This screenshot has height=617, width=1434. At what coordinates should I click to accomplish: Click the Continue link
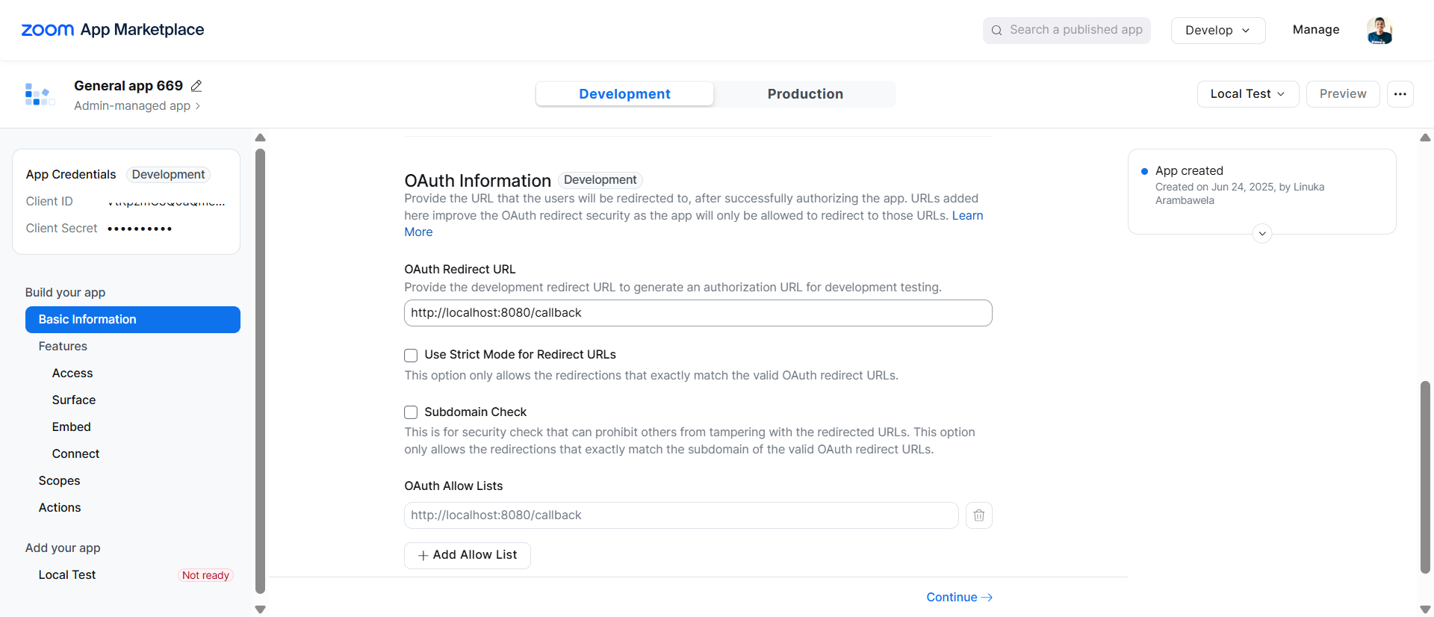click(959, 598)
